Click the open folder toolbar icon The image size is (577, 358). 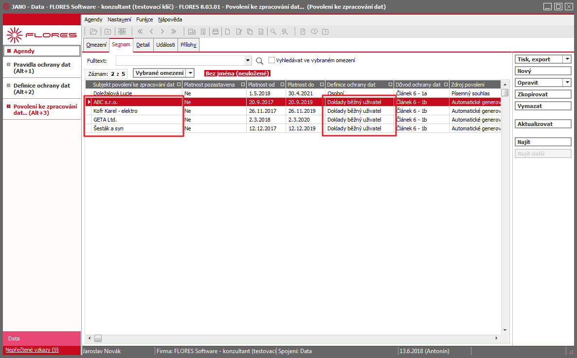click(x=93, y=32)
